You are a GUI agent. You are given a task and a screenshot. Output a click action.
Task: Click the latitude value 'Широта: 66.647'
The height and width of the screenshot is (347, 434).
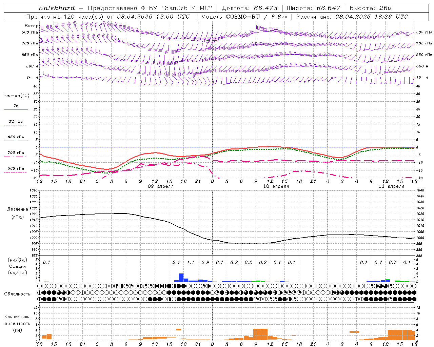tap(313, 8)
